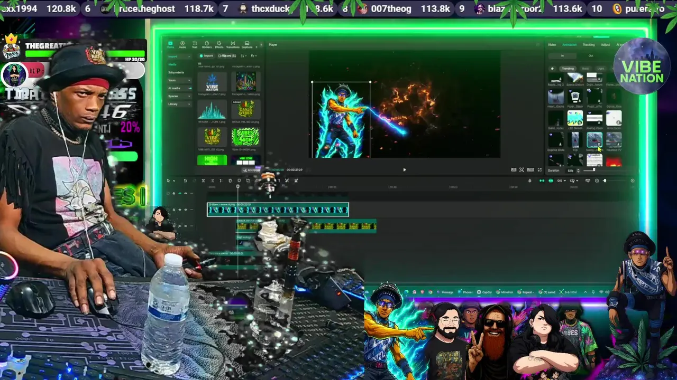This screenshot has height=380, width=677.
Task: Open the media filter dropdown
Action: coord(253,55)
